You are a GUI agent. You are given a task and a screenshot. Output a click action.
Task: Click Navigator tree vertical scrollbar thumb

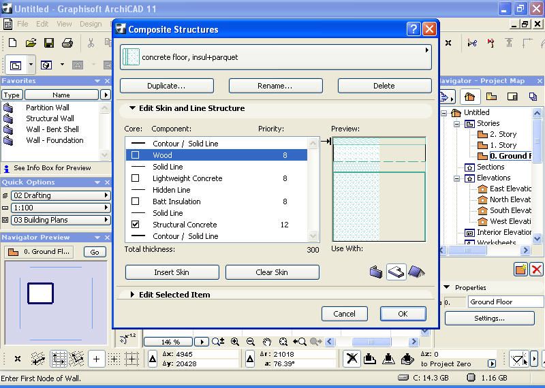537,140
